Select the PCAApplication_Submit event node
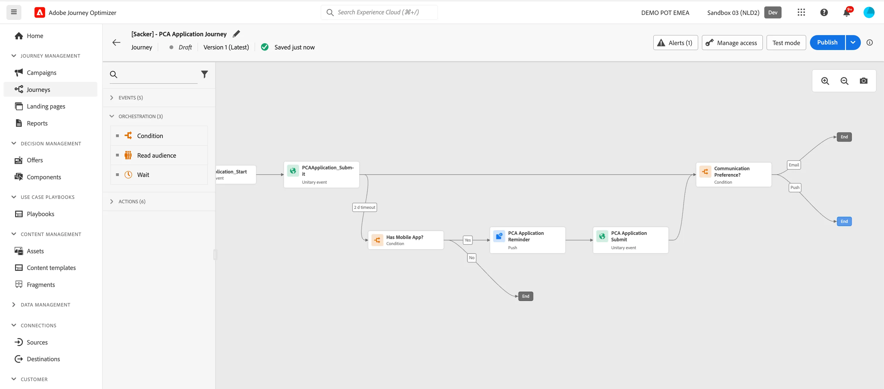884x389 pixels. click(x=322, y=175)
